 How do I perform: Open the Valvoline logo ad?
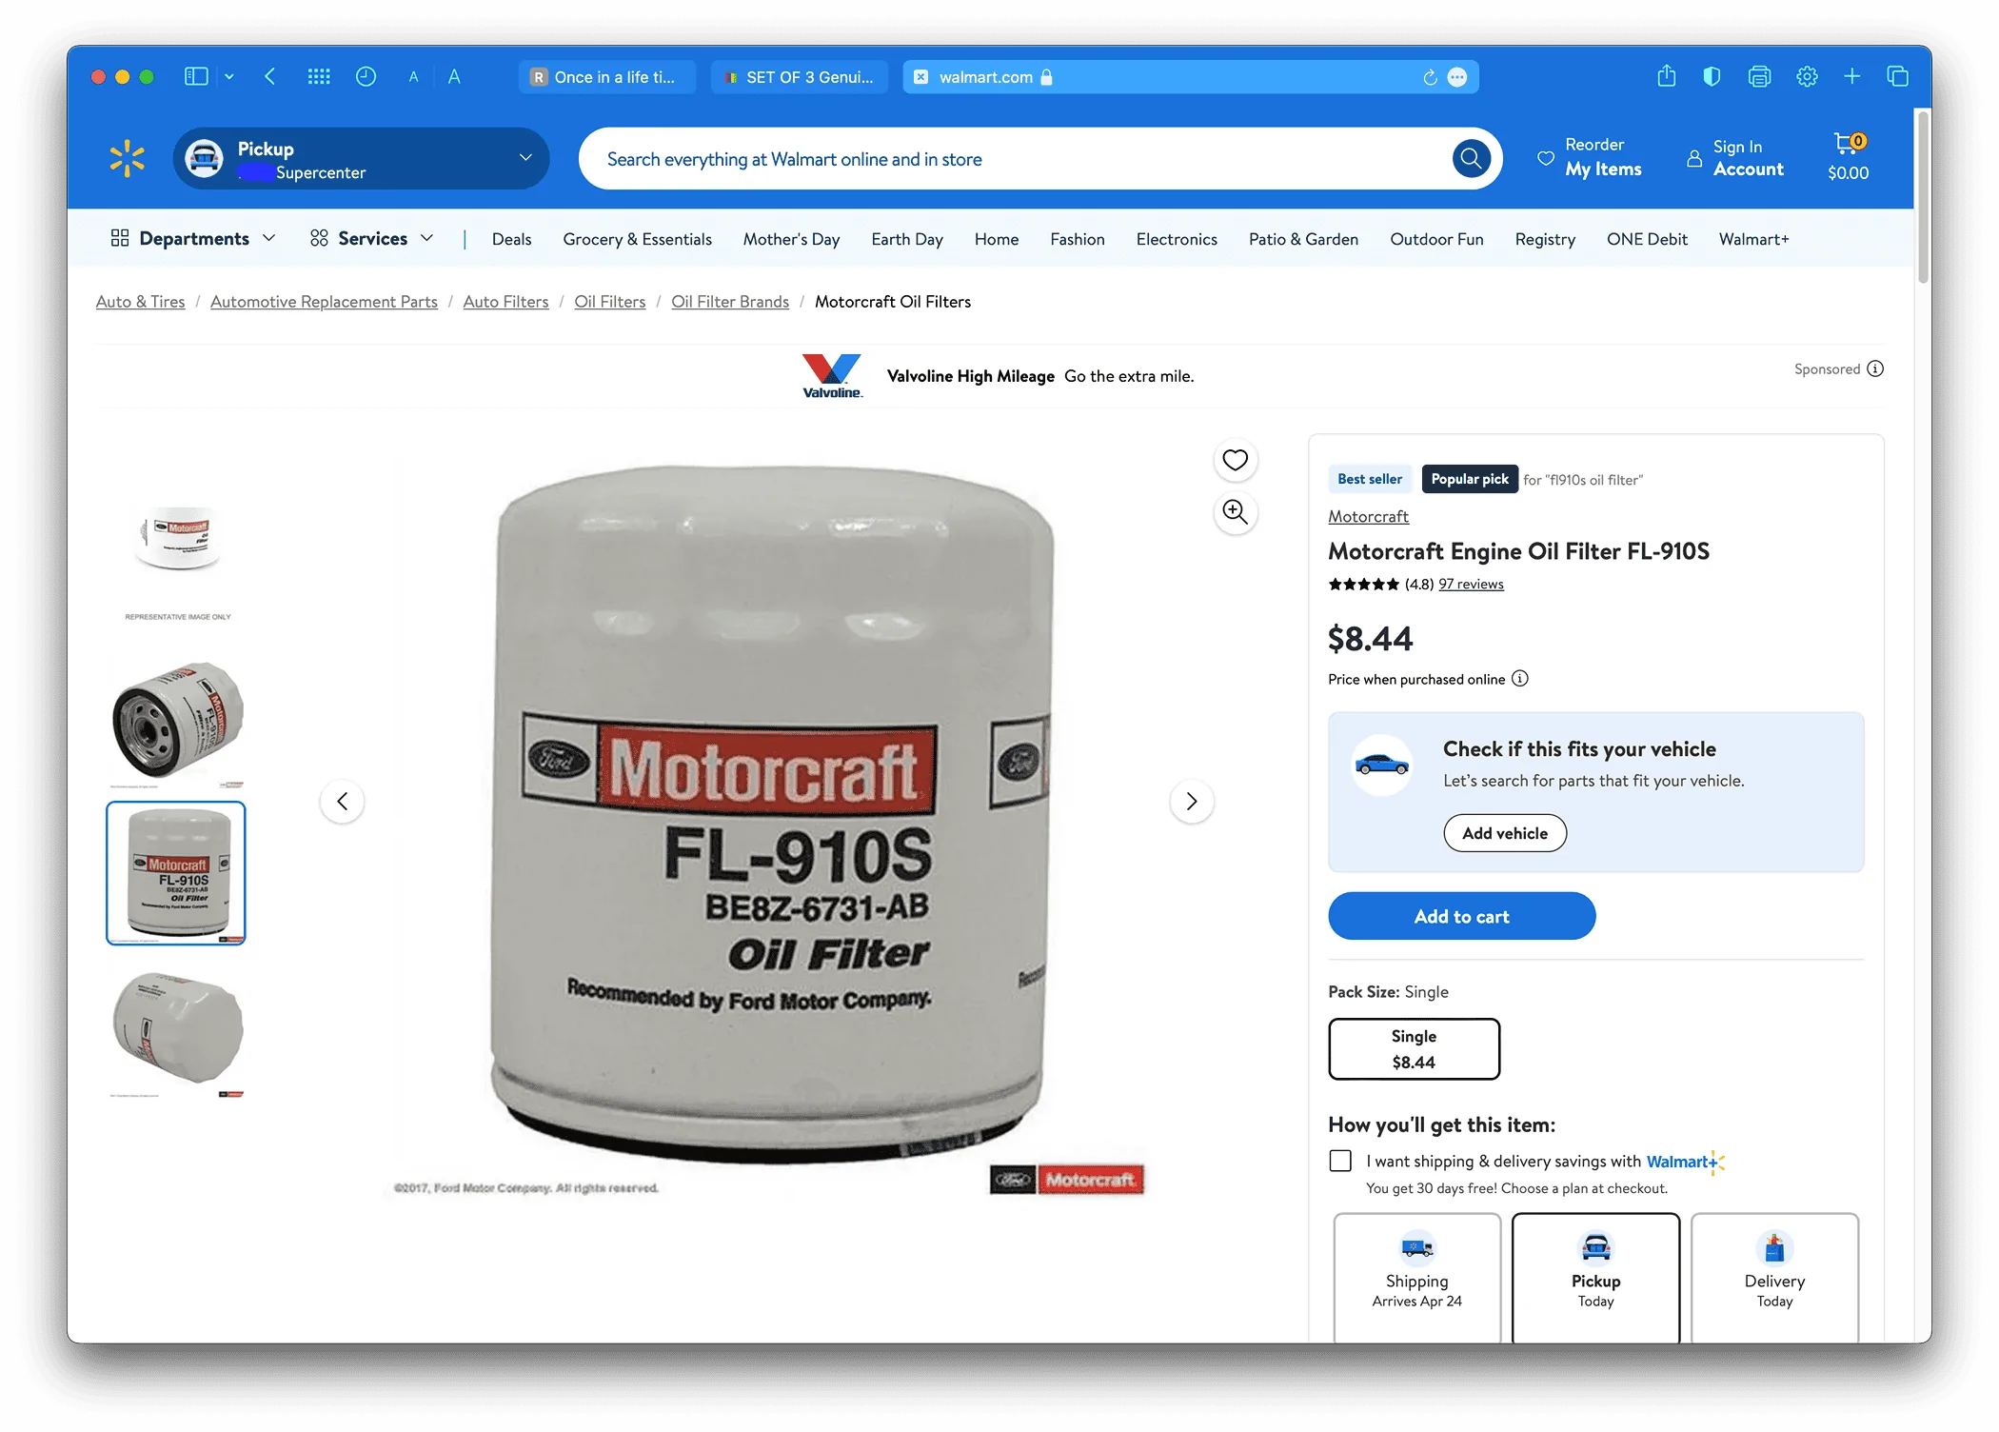(832, 376)
